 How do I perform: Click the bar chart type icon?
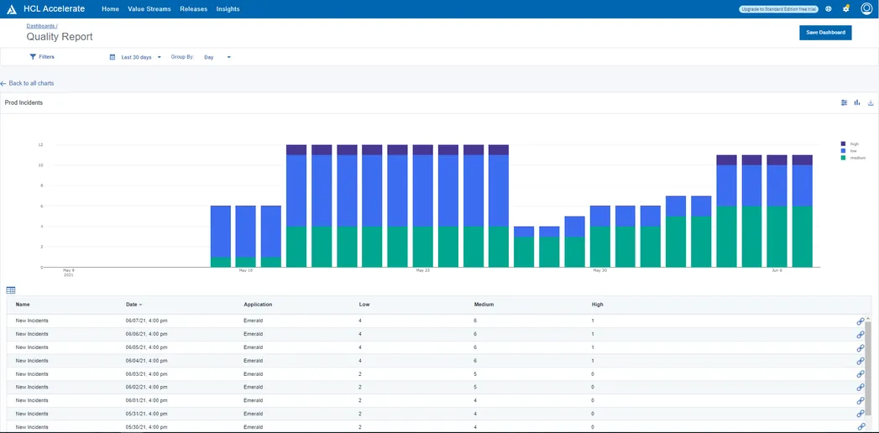(x=857, y=102)
